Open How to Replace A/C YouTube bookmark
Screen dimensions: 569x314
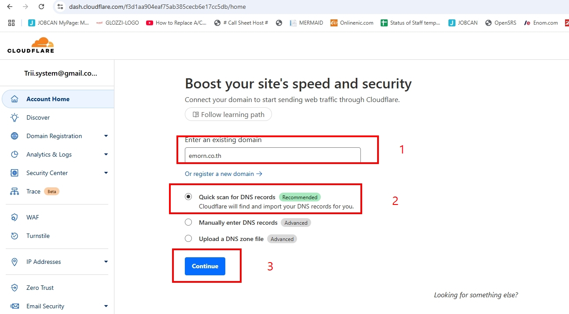176,23
